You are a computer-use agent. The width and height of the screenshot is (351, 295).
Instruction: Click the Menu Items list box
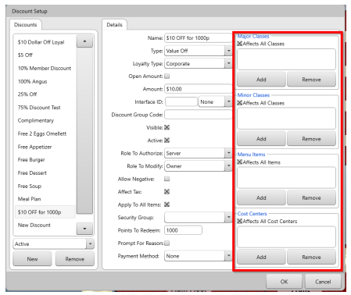pyautogui.click(x=286, y=178)
